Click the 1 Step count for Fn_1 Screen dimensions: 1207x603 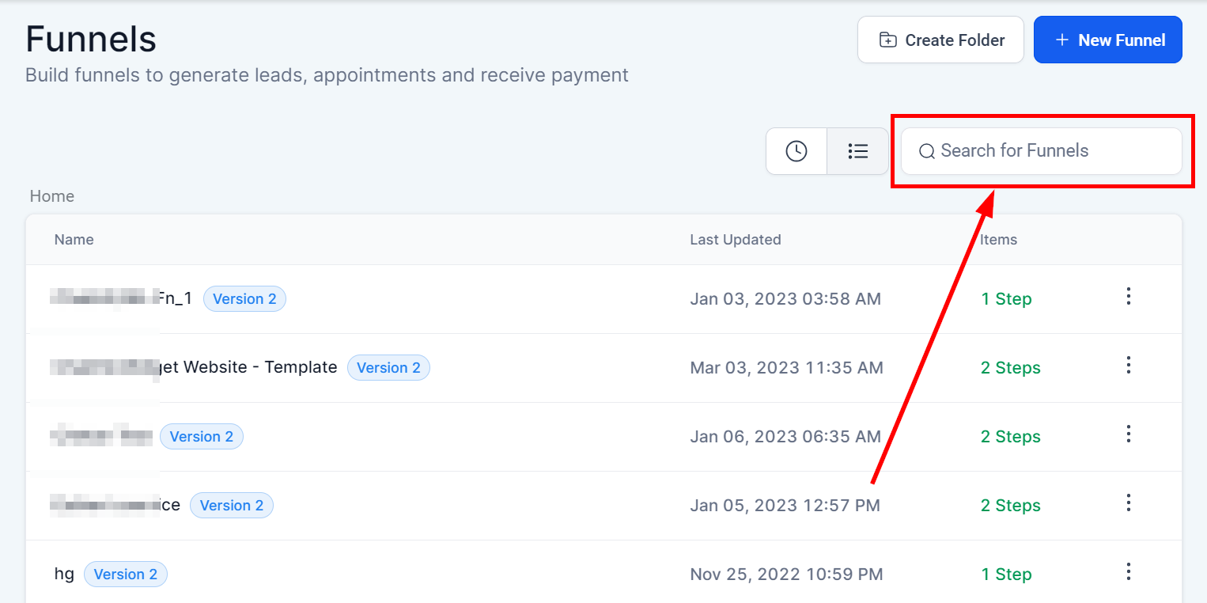click(x=1006, y=299)
